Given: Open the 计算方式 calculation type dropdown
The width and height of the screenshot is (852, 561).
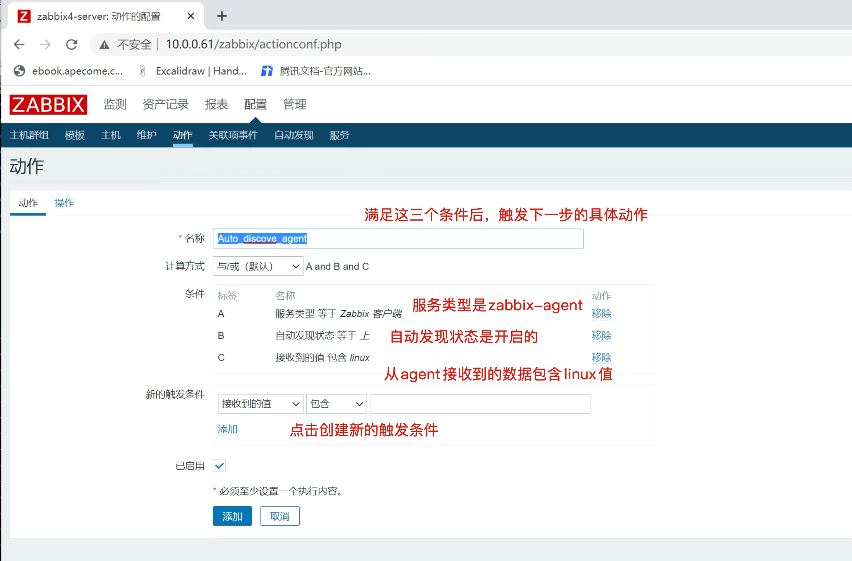Looking at the screenshot, I should pos(258,266).
